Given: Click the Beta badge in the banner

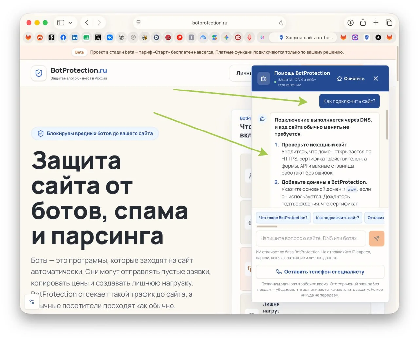Looking at the screenshot, I should coord(80,52).
